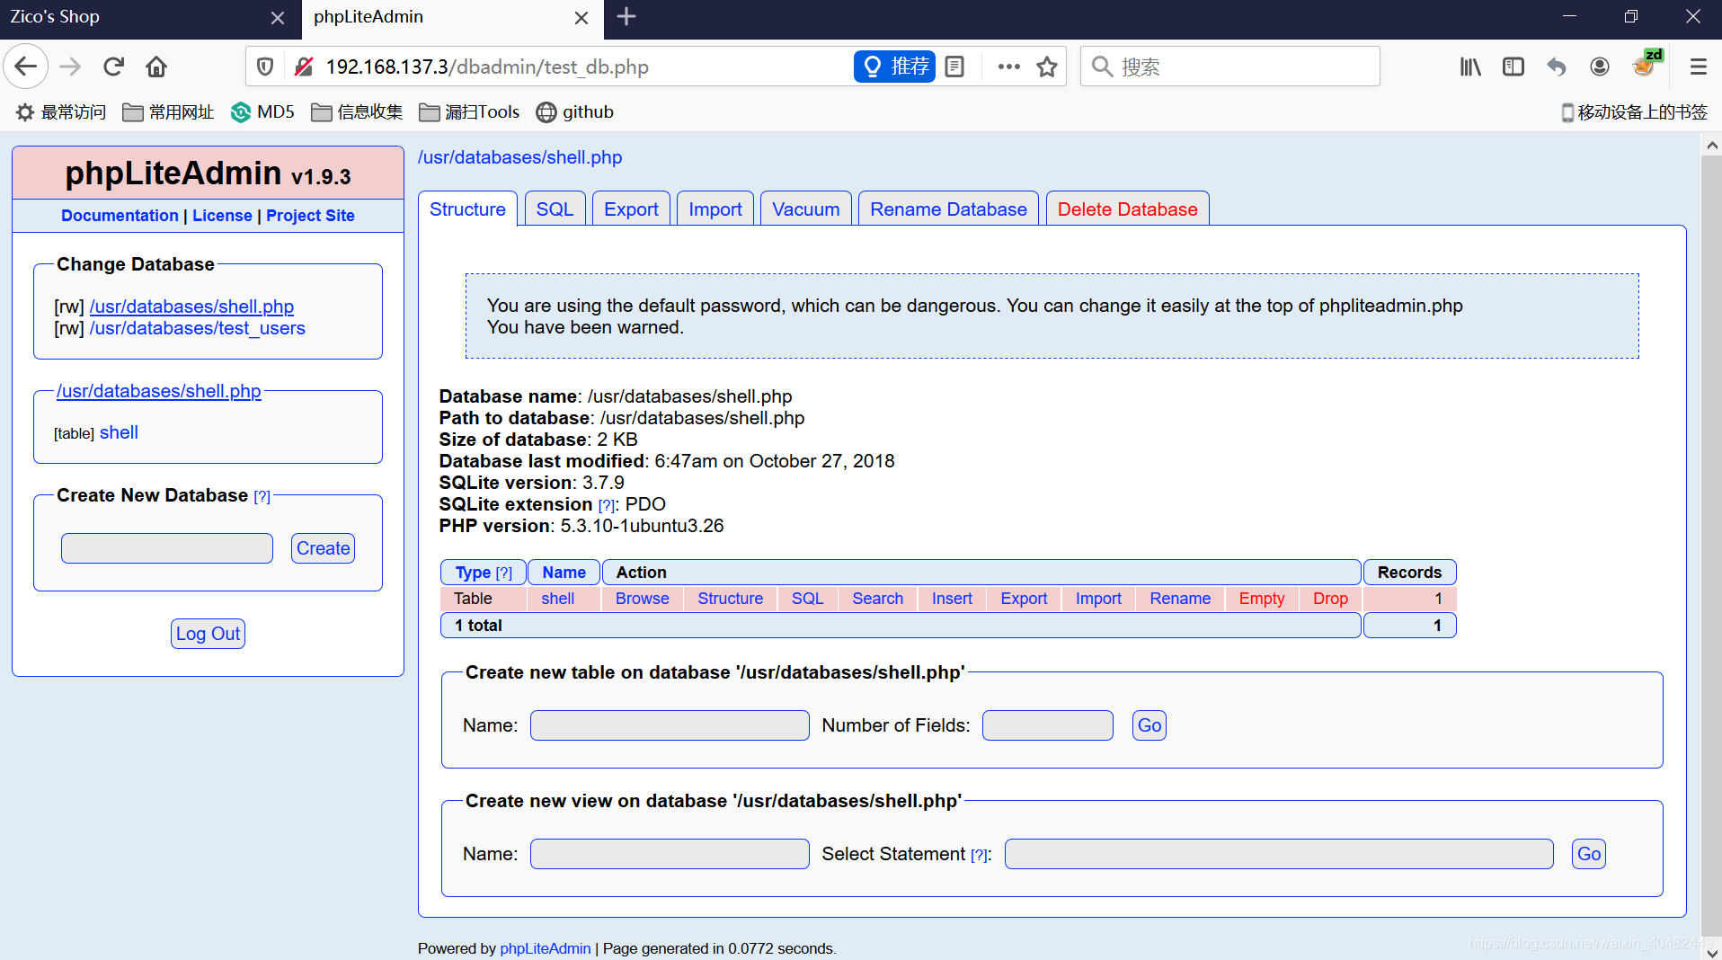
Task: Open the SQL tab
Action: pos(555,209)
